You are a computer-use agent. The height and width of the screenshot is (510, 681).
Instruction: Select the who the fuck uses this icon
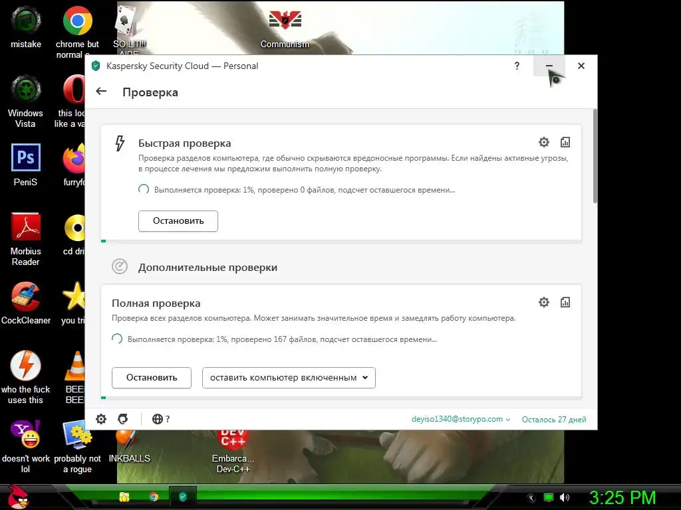(25, 378)
